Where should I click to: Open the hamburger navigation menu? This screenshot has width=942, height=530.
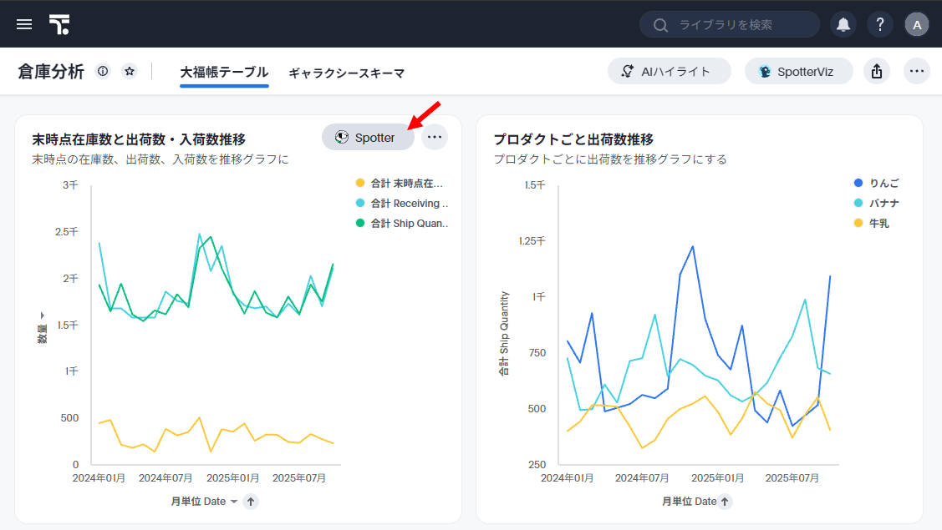pos(24,24)
